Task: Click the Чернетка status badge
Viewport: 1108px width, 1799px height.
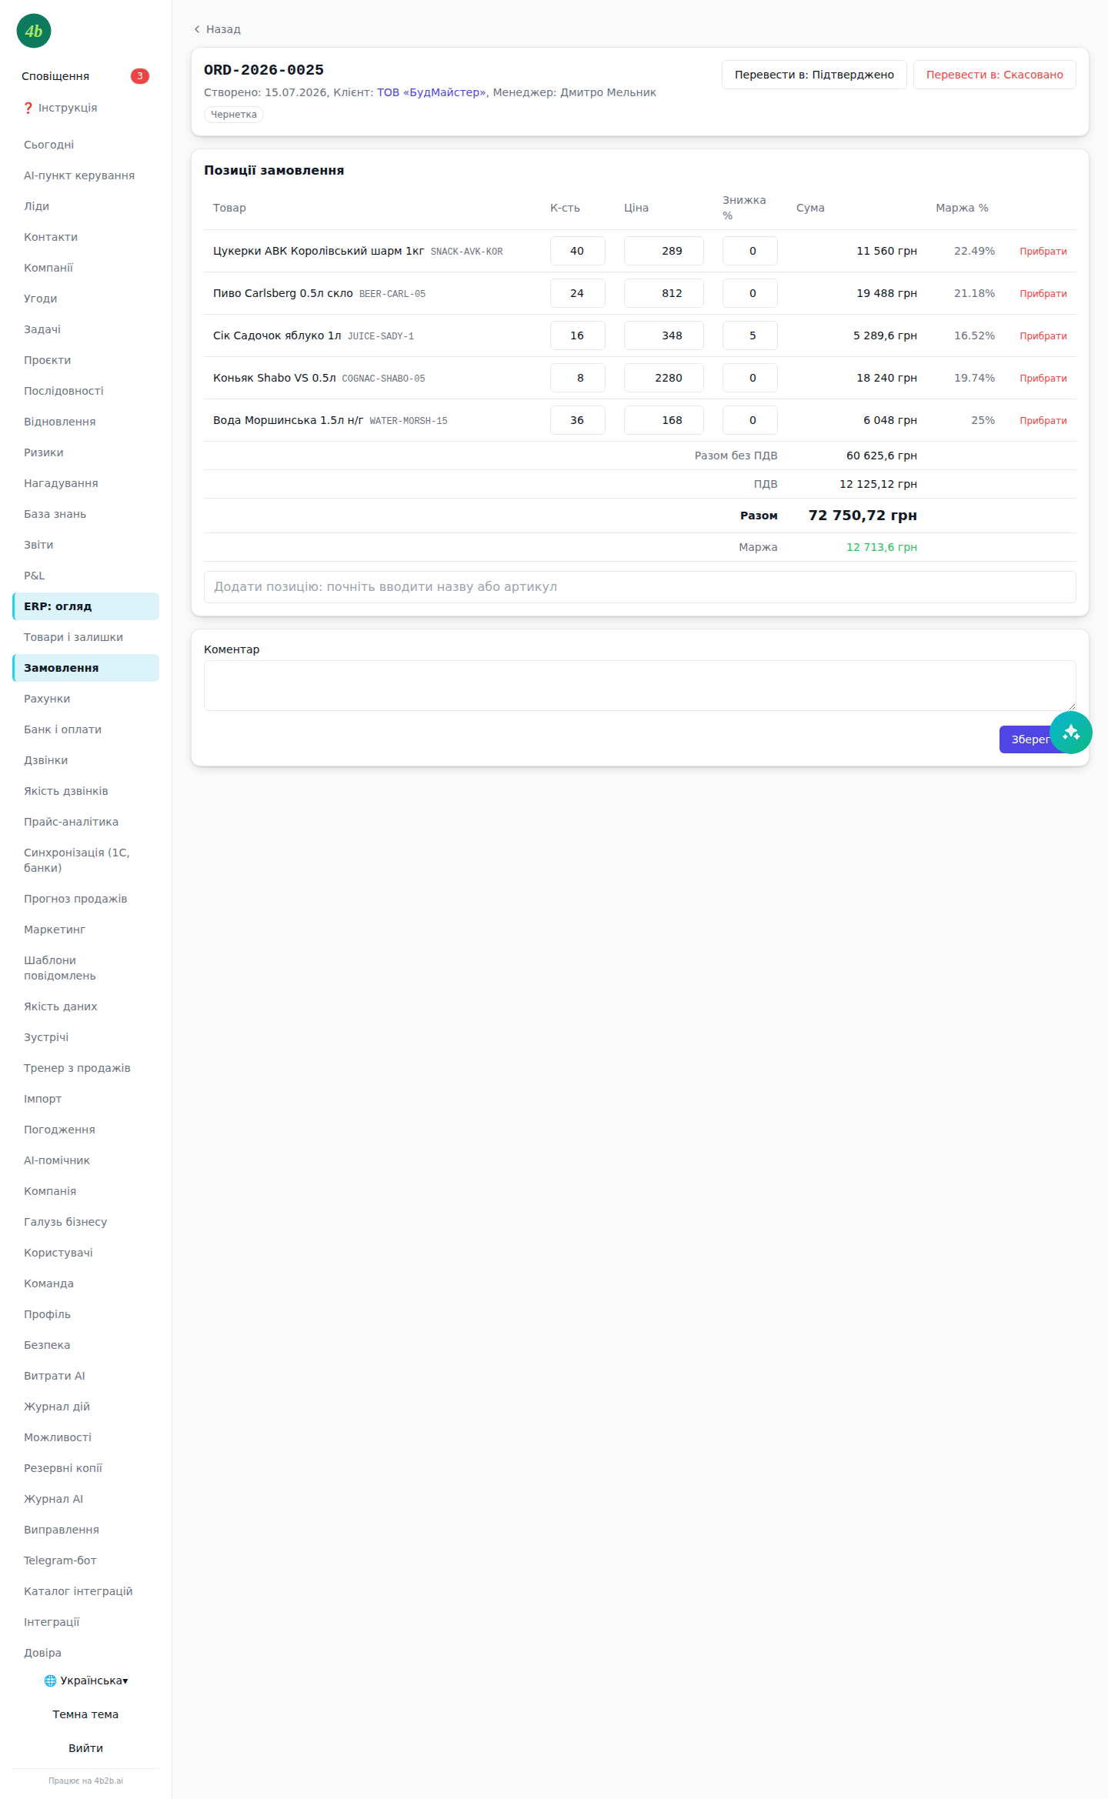Action: (x=234, y=115)
